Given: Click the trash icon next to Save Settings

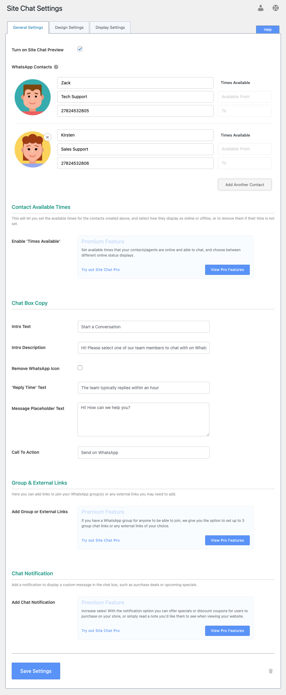Looking at the screenshot, I should [271, 671].
